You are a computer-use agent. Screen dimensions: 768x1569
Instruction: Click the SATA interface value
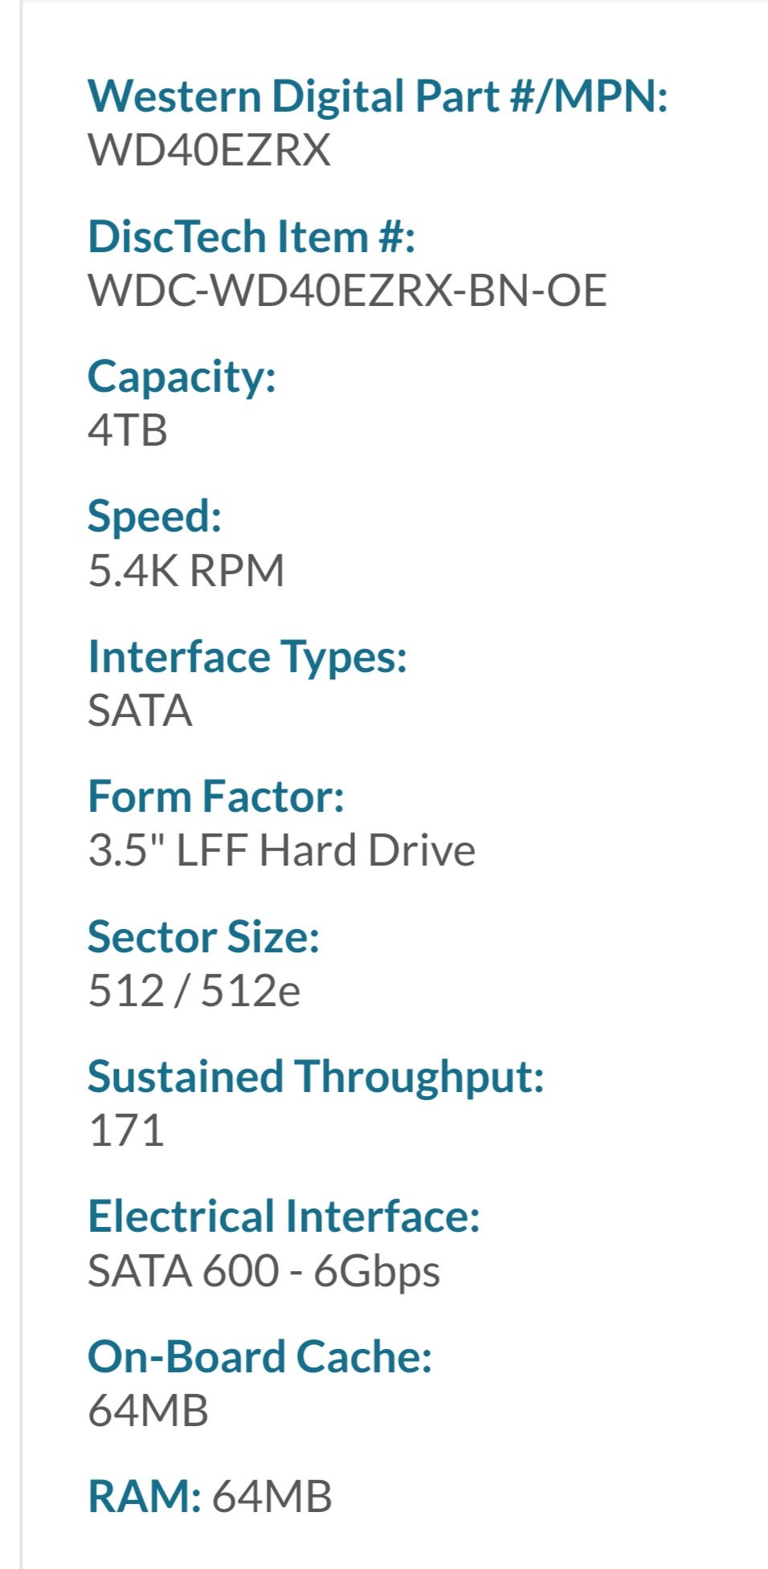point(140,710)
